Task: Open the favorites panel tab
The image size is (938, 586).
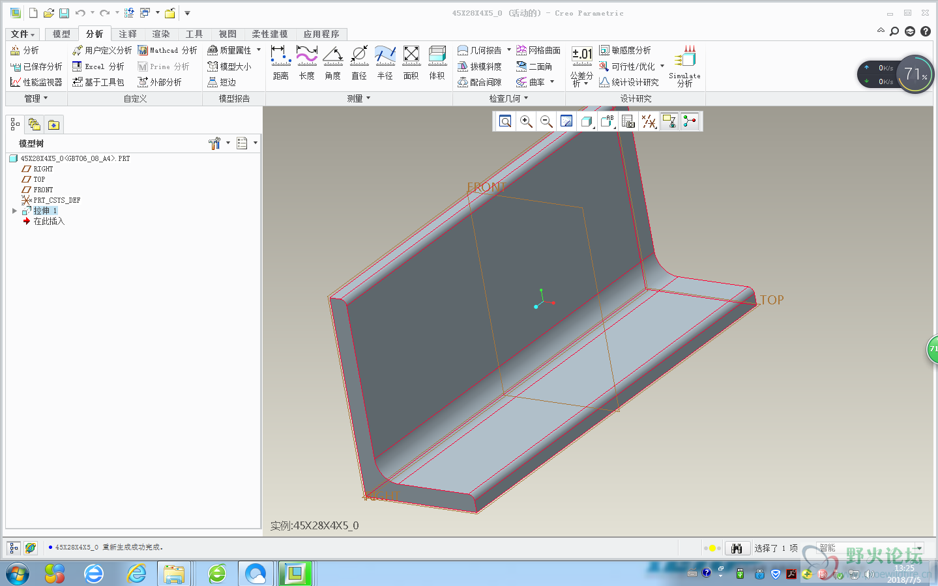Action: (x=53, y=125)
